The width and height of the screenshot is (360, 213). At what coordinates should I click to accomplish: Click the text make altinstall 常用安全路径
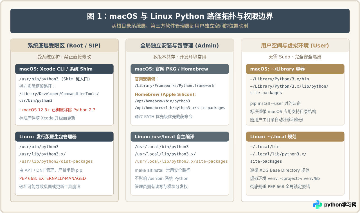pos(163,170)
